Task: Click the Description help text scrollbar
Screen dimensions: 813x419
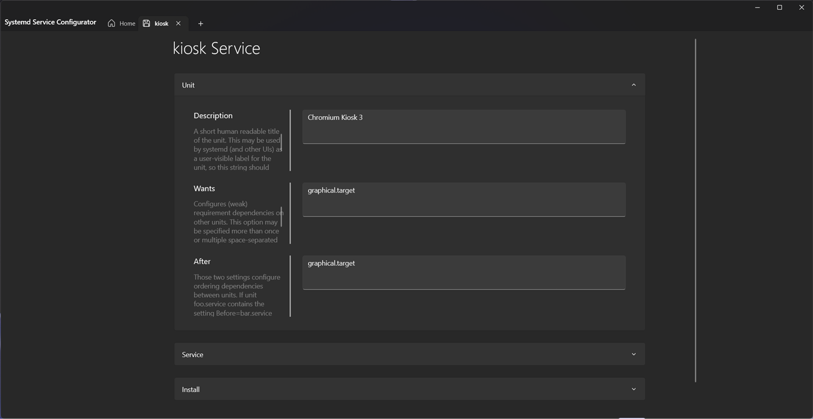Action: point(281,142)
